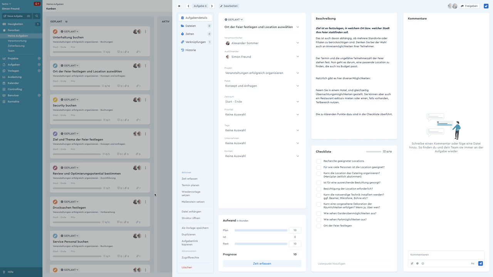Open three-dot menu on Unterhaltung buchen card

click(x=145, y=32)
